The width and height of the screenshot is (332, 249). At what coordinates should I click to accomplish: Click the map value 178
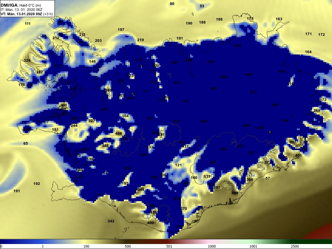pos(22,85)
